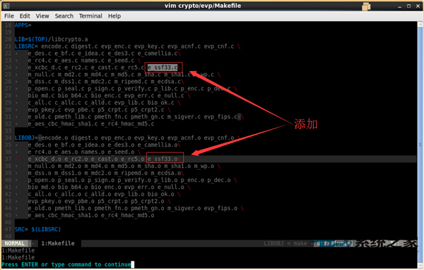Place cursor on LIBSRC= variable name
The image size is (424, 270).
point(25,46)
